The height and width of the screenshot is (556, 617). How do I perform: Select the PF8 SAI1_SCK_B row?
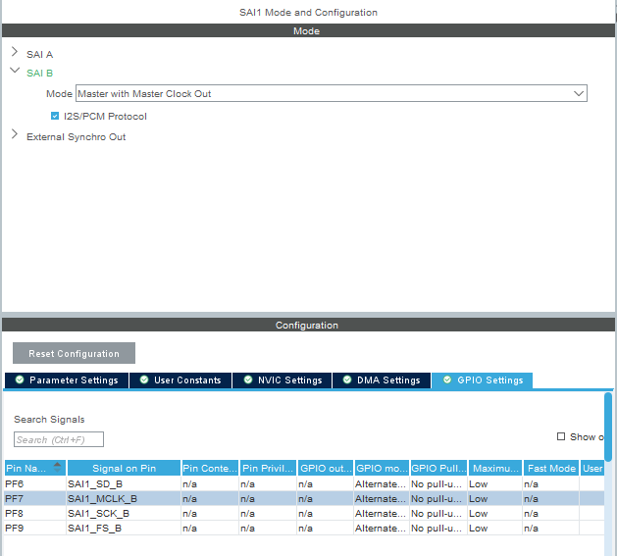point(304,514)
